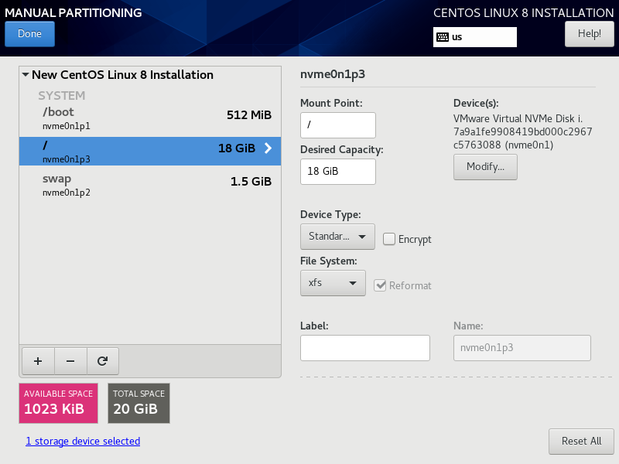This screenshot has height=464, width=619.
Task: Focus the Mount Point input field
Action: [338, 125]
